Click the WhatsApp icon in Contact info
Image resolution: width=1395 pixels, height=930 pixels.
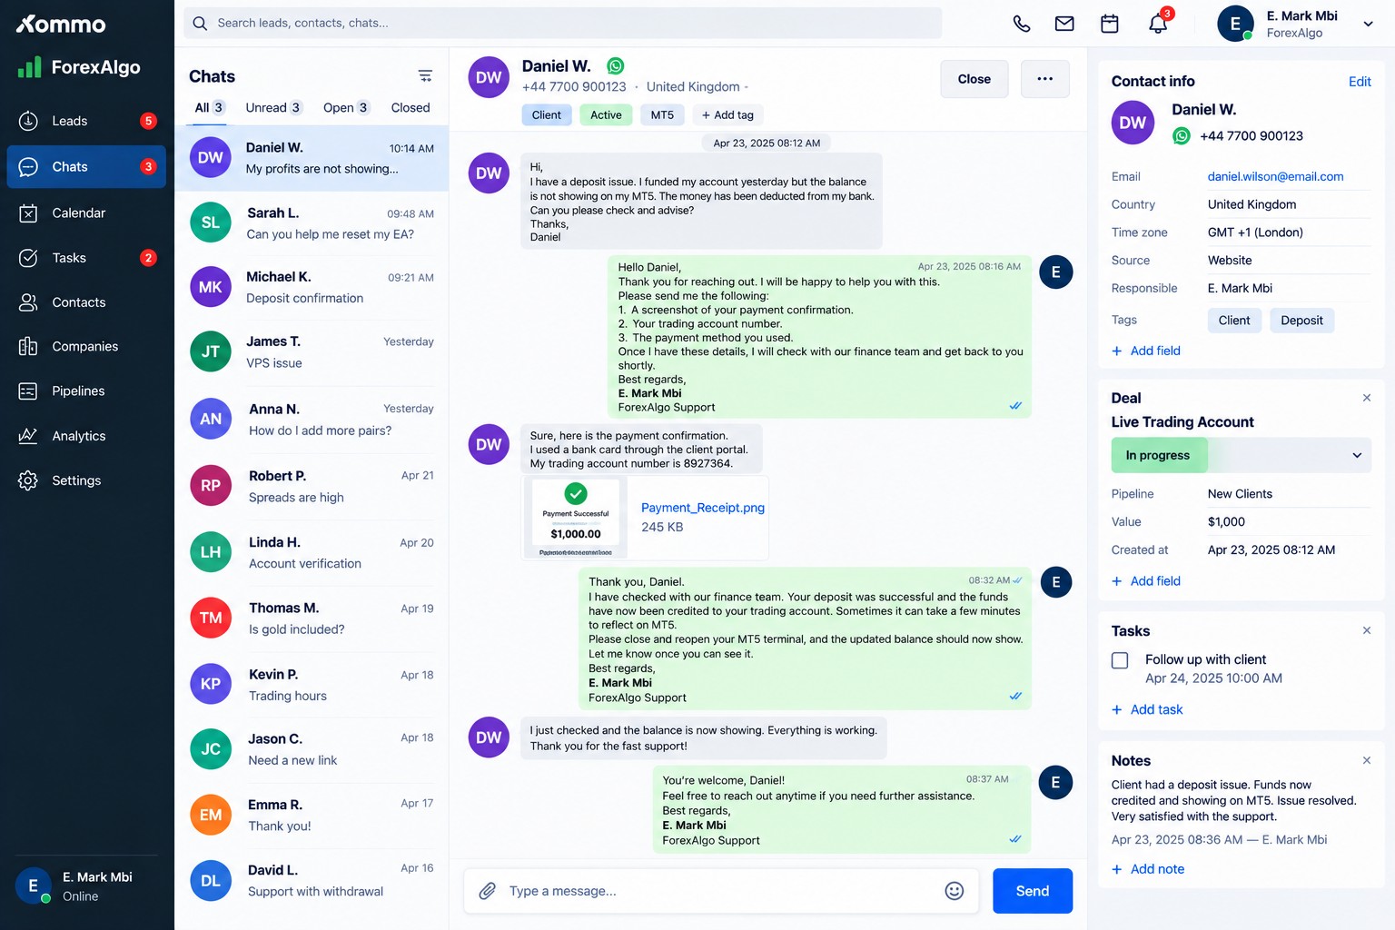1182,136
